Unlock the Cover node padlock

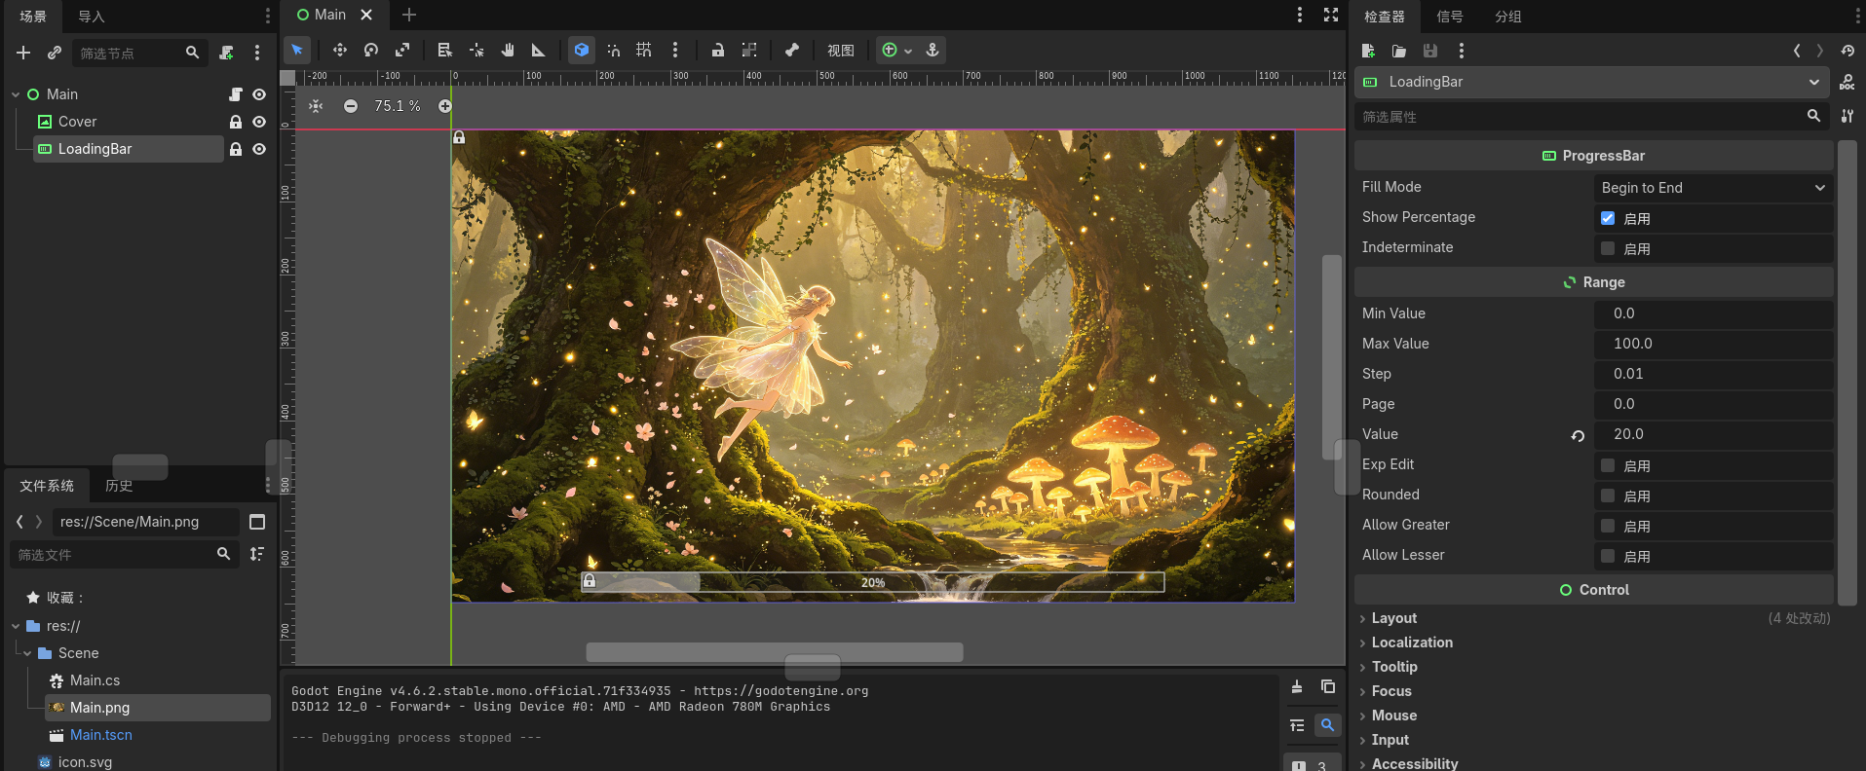(x=235, y=122)
